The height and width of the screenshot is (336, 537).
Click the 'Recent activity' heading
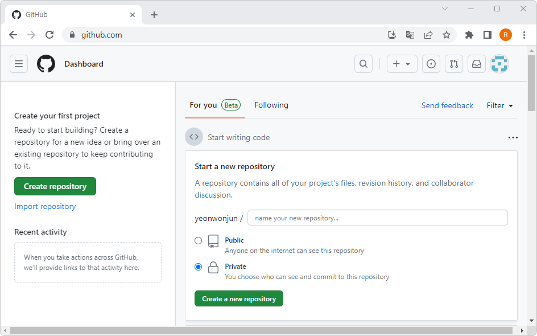40,232
